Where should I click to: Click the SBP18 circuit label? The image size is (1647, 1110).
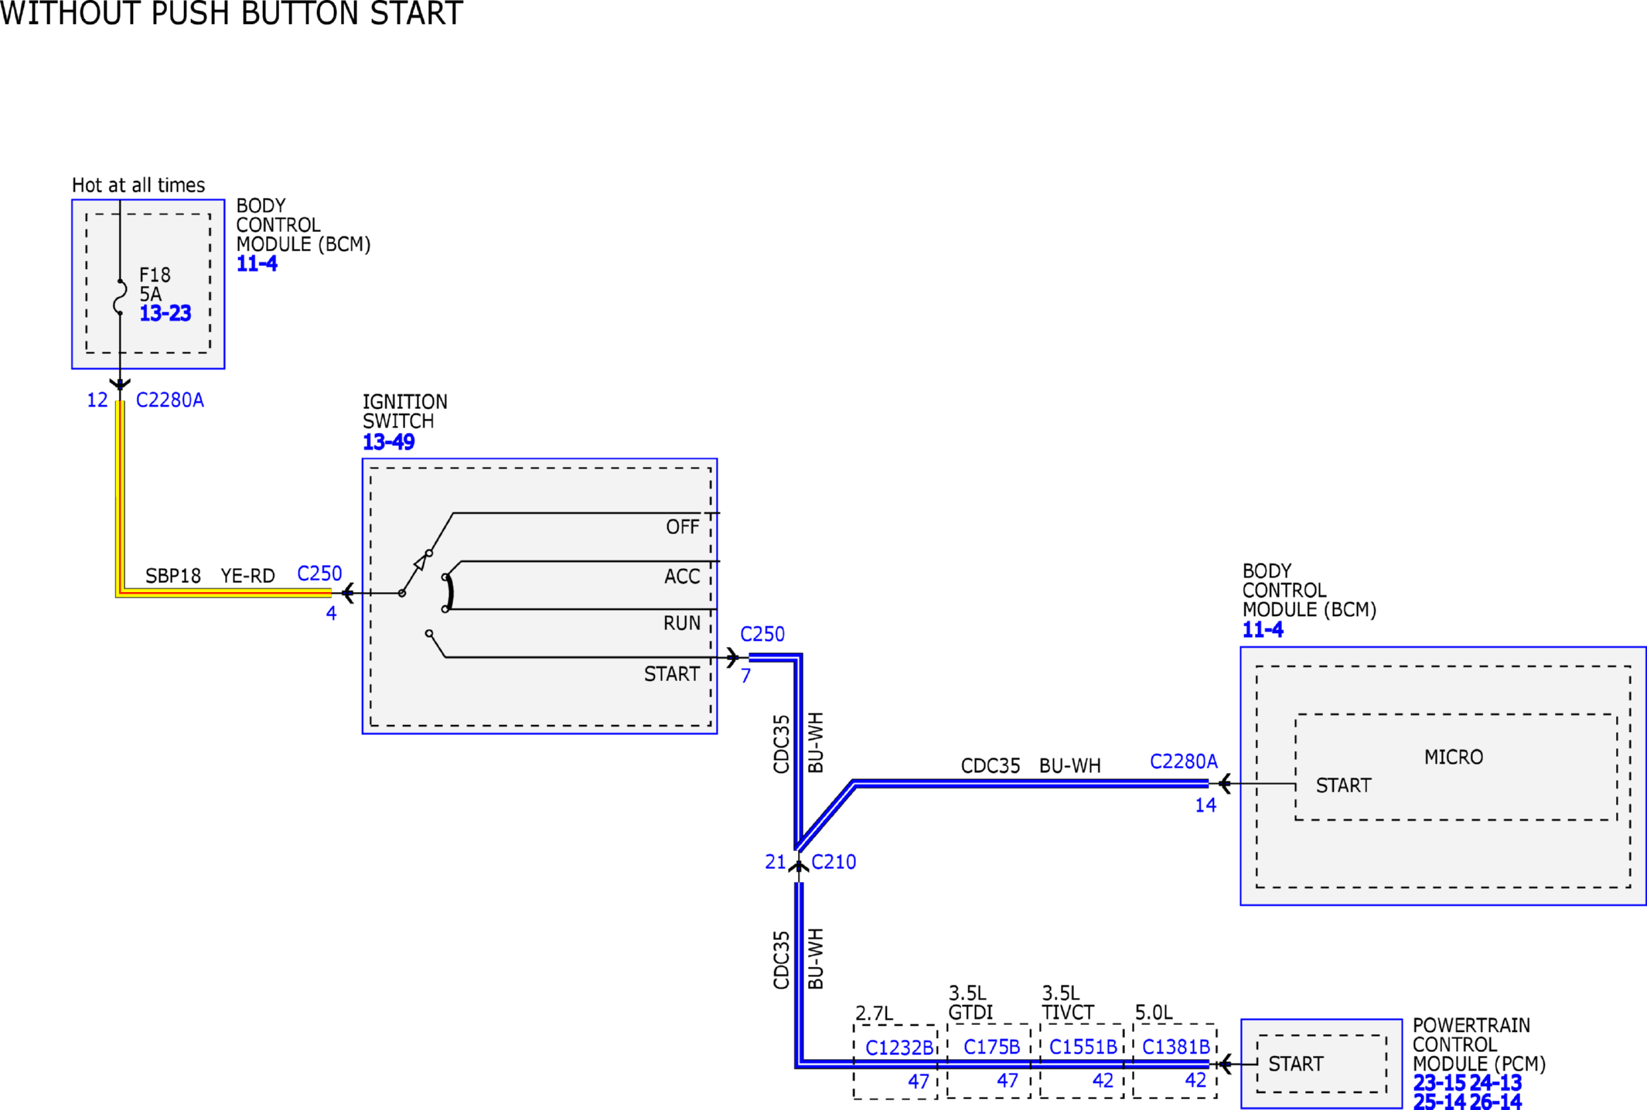[x=173, y=576]
